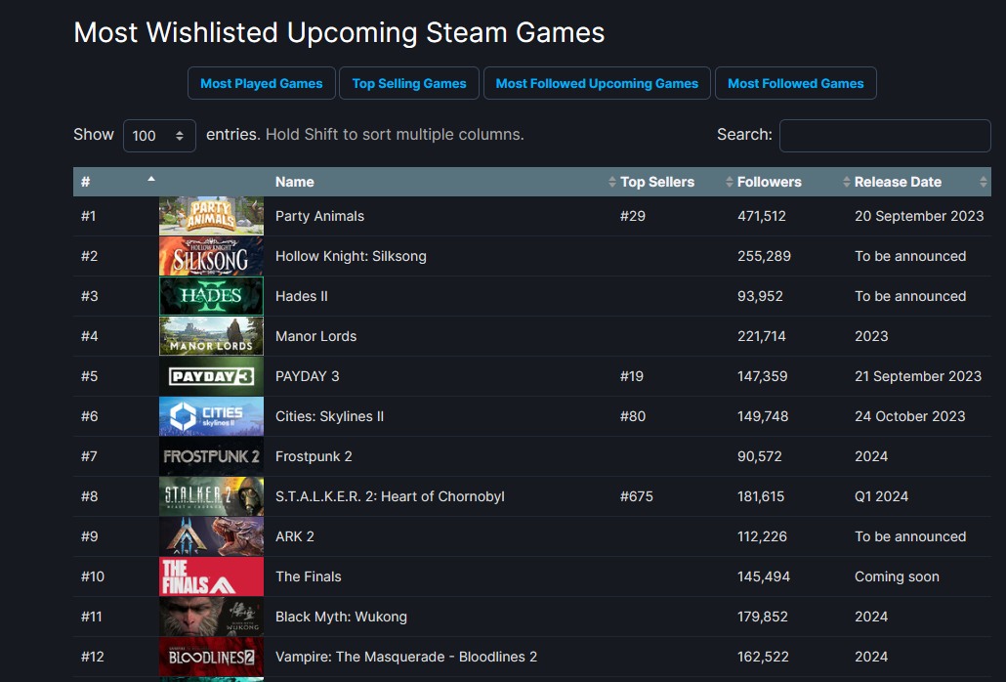Screen dimensions: 1006x682
Task: Select the Bloodlines 2 cover image
Action: coord(211,657)
